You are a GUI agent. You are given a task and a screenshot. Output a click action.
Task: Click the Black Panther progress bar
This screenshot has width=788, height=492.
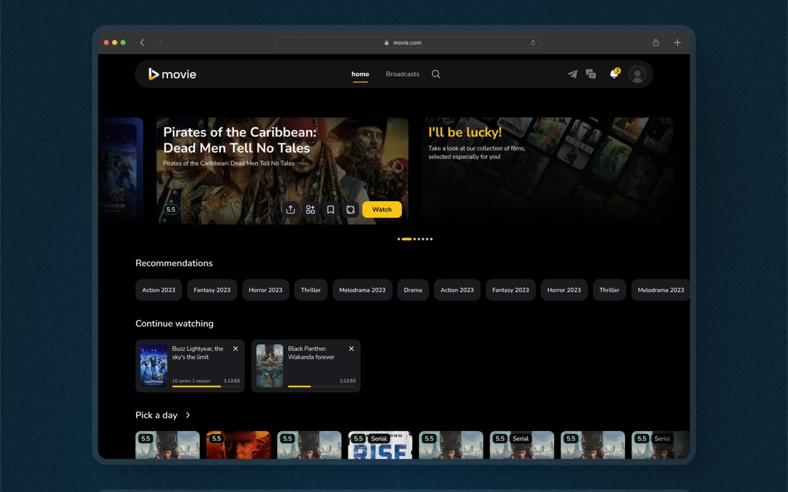pos(321,386)
